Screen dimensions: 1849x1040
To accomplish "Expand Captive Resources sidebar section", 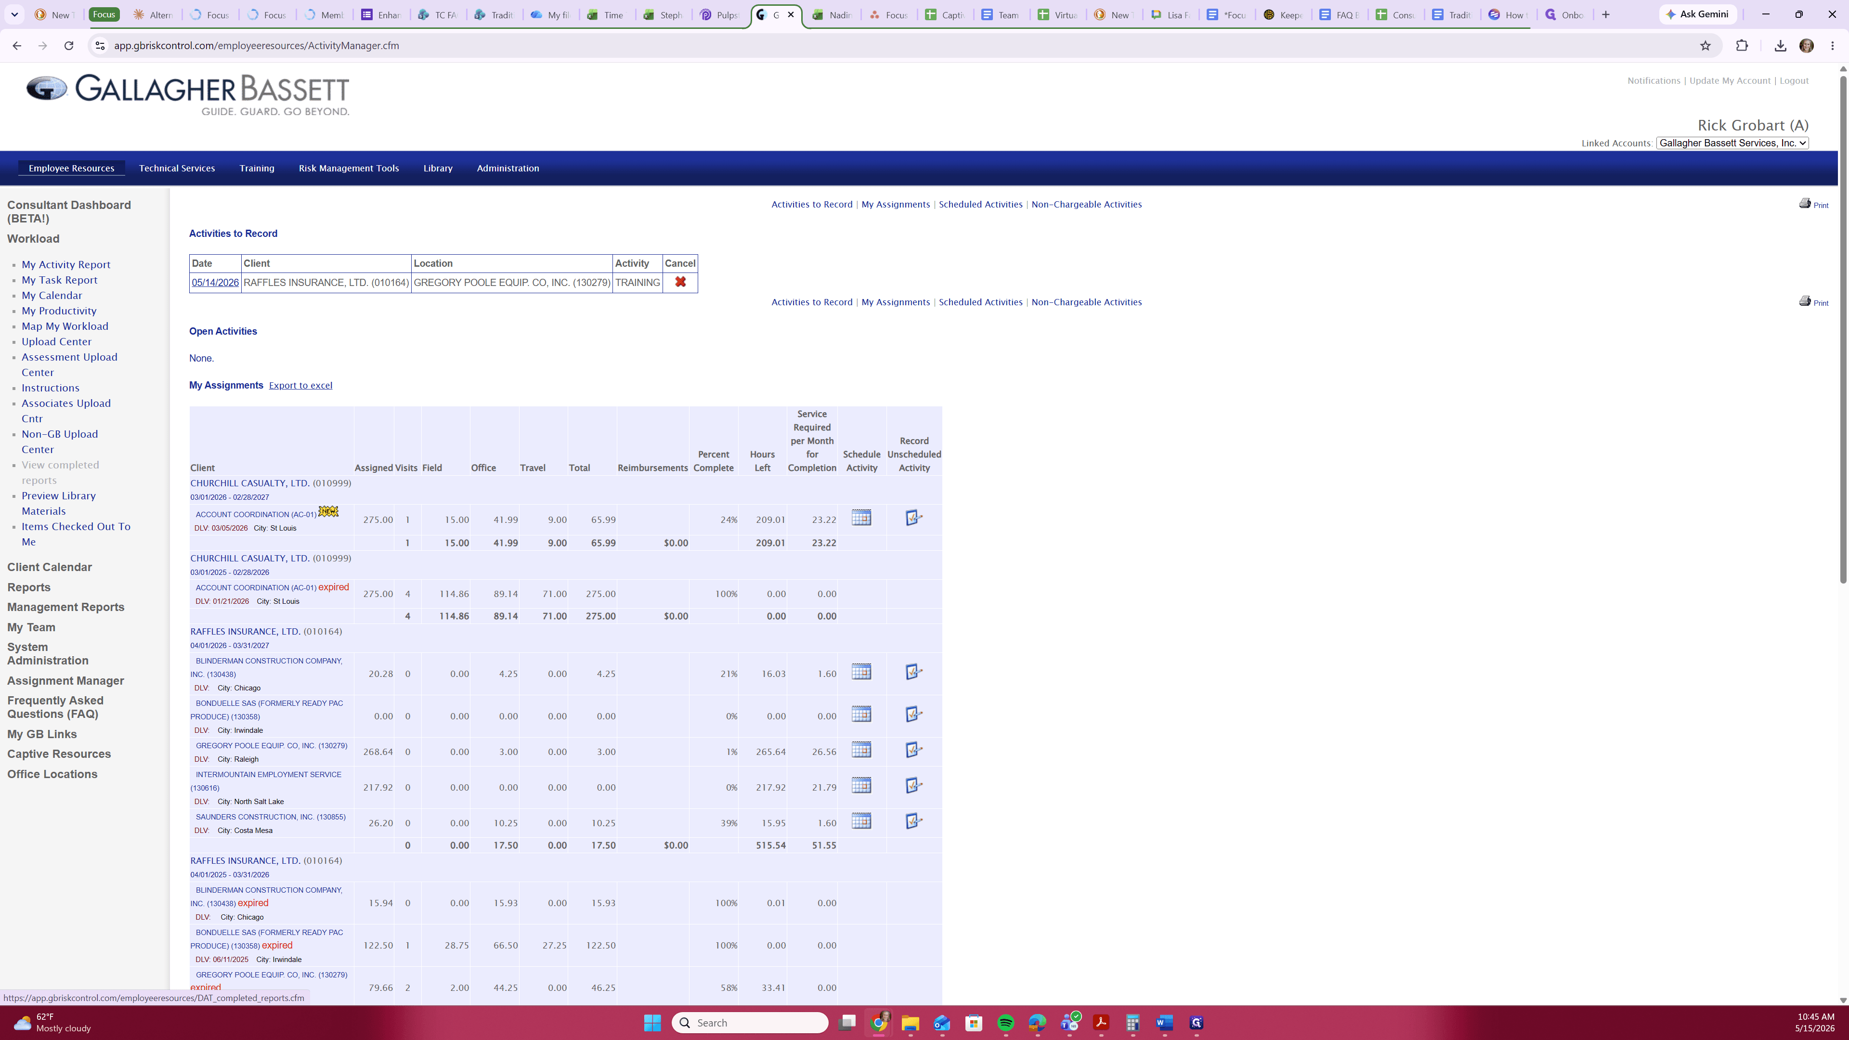I will click(59, 754).
